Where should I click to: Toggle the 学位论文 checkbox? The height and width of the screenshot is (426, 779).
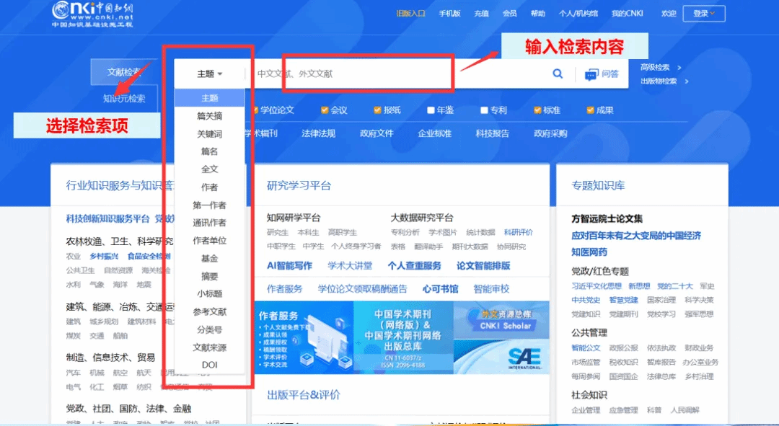[256, 110]
